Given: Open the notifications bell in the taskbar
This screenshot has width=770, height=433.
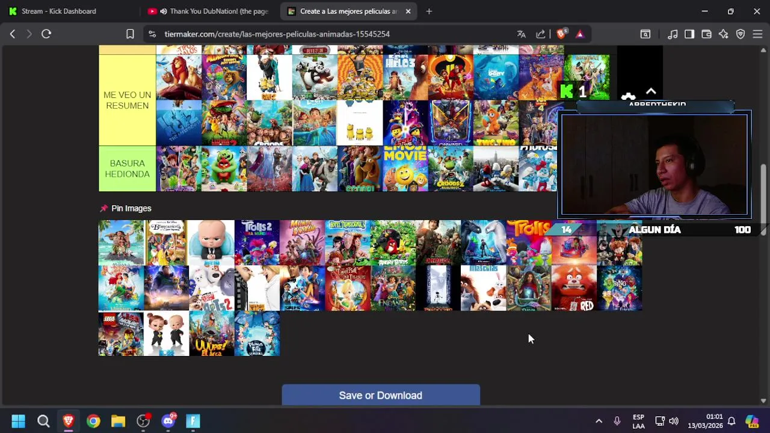Looking at the screenshot, I should tap(731, 421).
